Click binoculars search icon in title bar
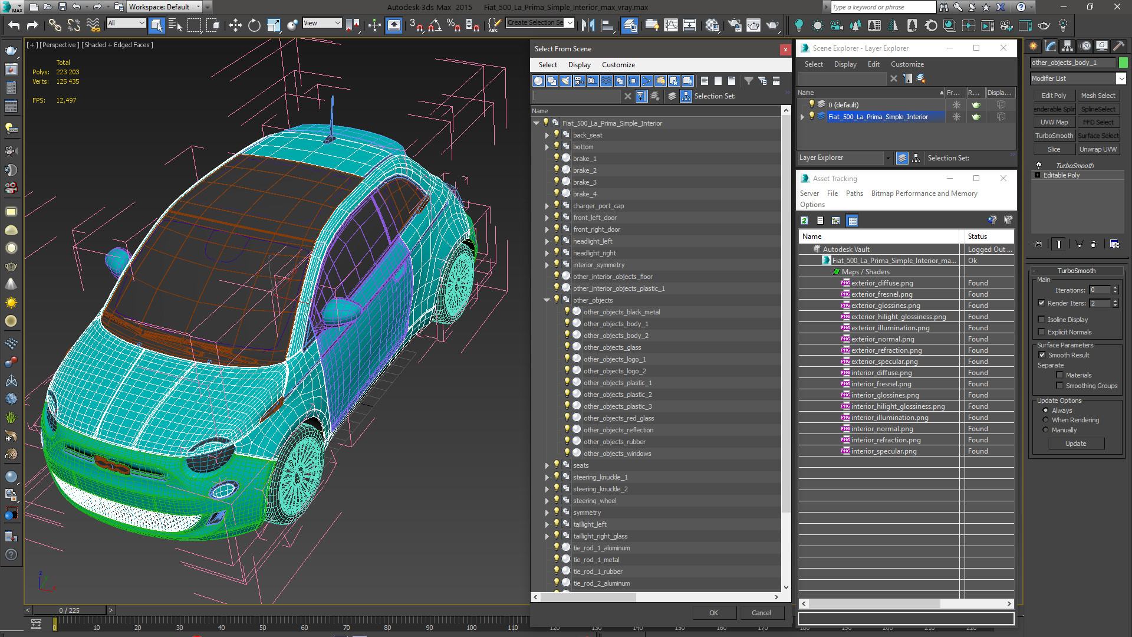Screen dimensions: 1132x637 (x=944, y=7)
